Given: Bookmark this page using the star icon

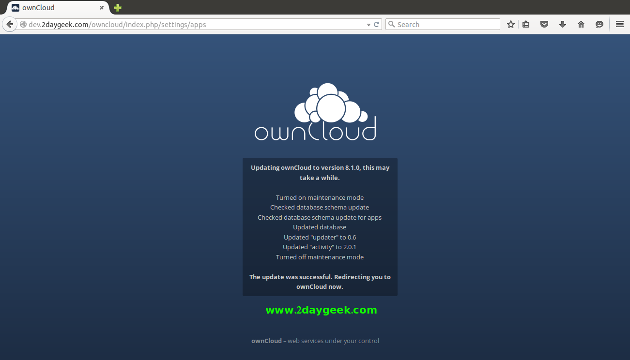Looking at the screenshot, I should [x=510, y=24].
